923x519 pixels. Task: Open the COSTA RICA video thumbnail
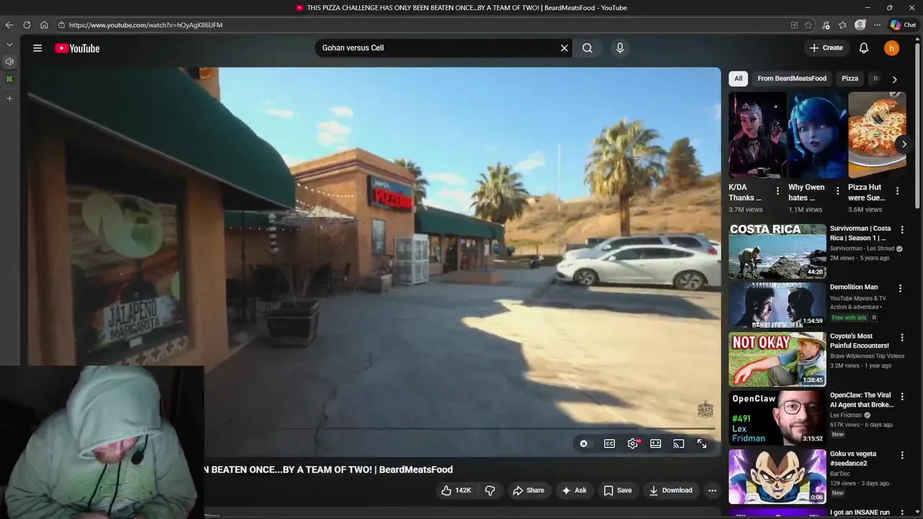click(777, 251)
